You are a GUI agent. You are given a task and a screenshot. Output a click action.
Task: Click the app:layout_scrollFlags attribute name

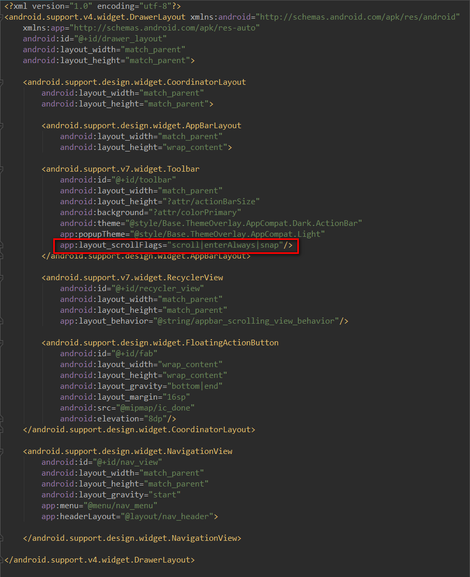111,245
